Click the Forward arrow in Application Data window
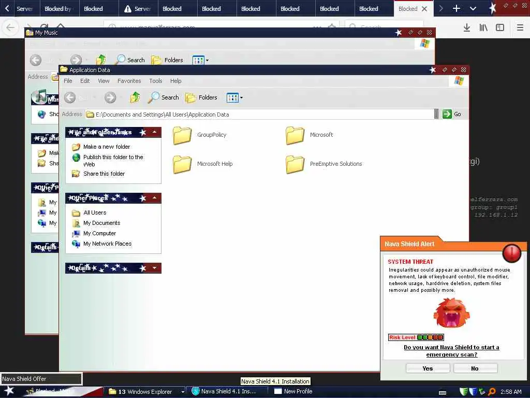The height and width of the screenshot is (398, 530). [110, 97]
